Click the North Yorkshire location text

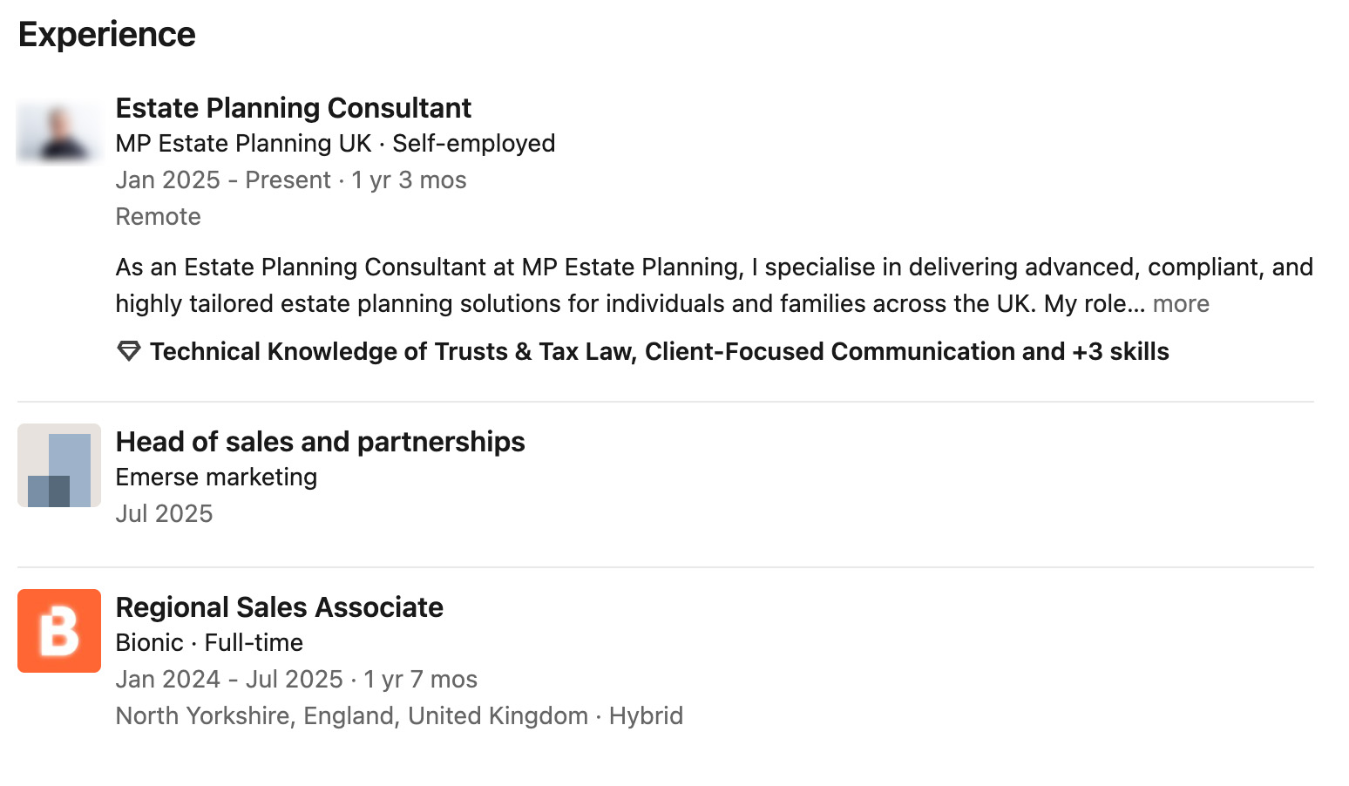(x=350, y=715)
